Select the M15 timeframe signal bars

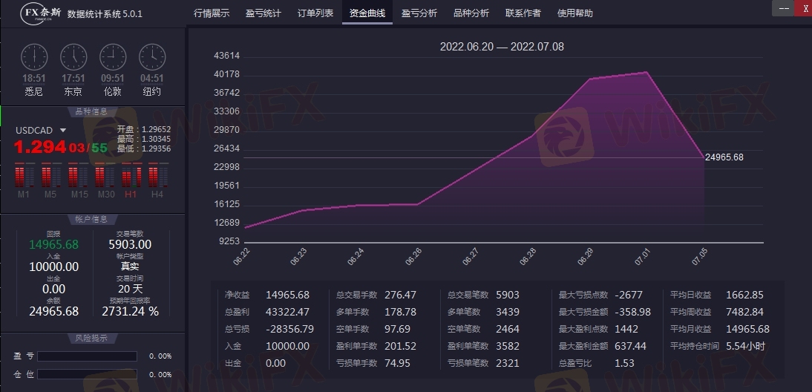(78, 176)
